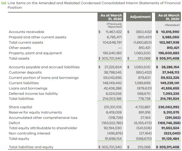Screen dimensions: 182x151
Task: Click the 'Loans and borrowings' row label
Action: [x=28, y=88]
